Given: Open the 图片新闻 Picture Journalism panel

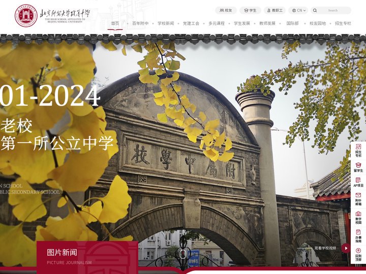Looking at the screenshot, I should click(x=87, y=257).
